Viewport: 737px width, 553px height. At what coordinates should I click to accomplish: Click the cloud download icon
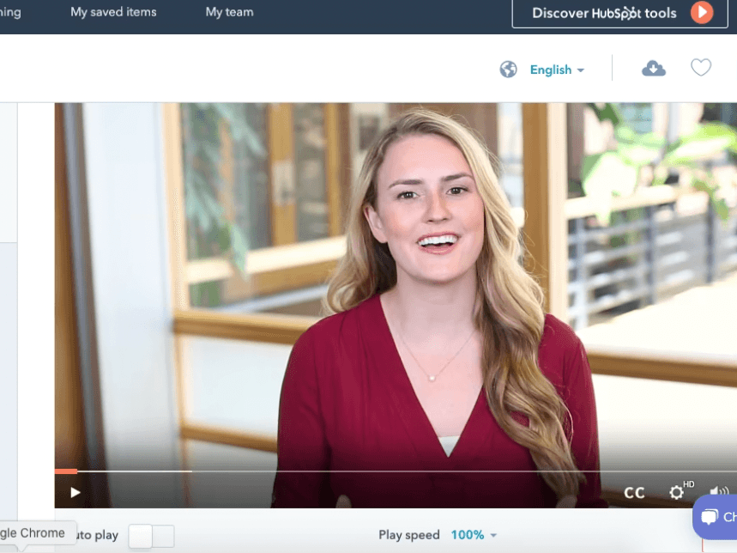tap(654, 69)
